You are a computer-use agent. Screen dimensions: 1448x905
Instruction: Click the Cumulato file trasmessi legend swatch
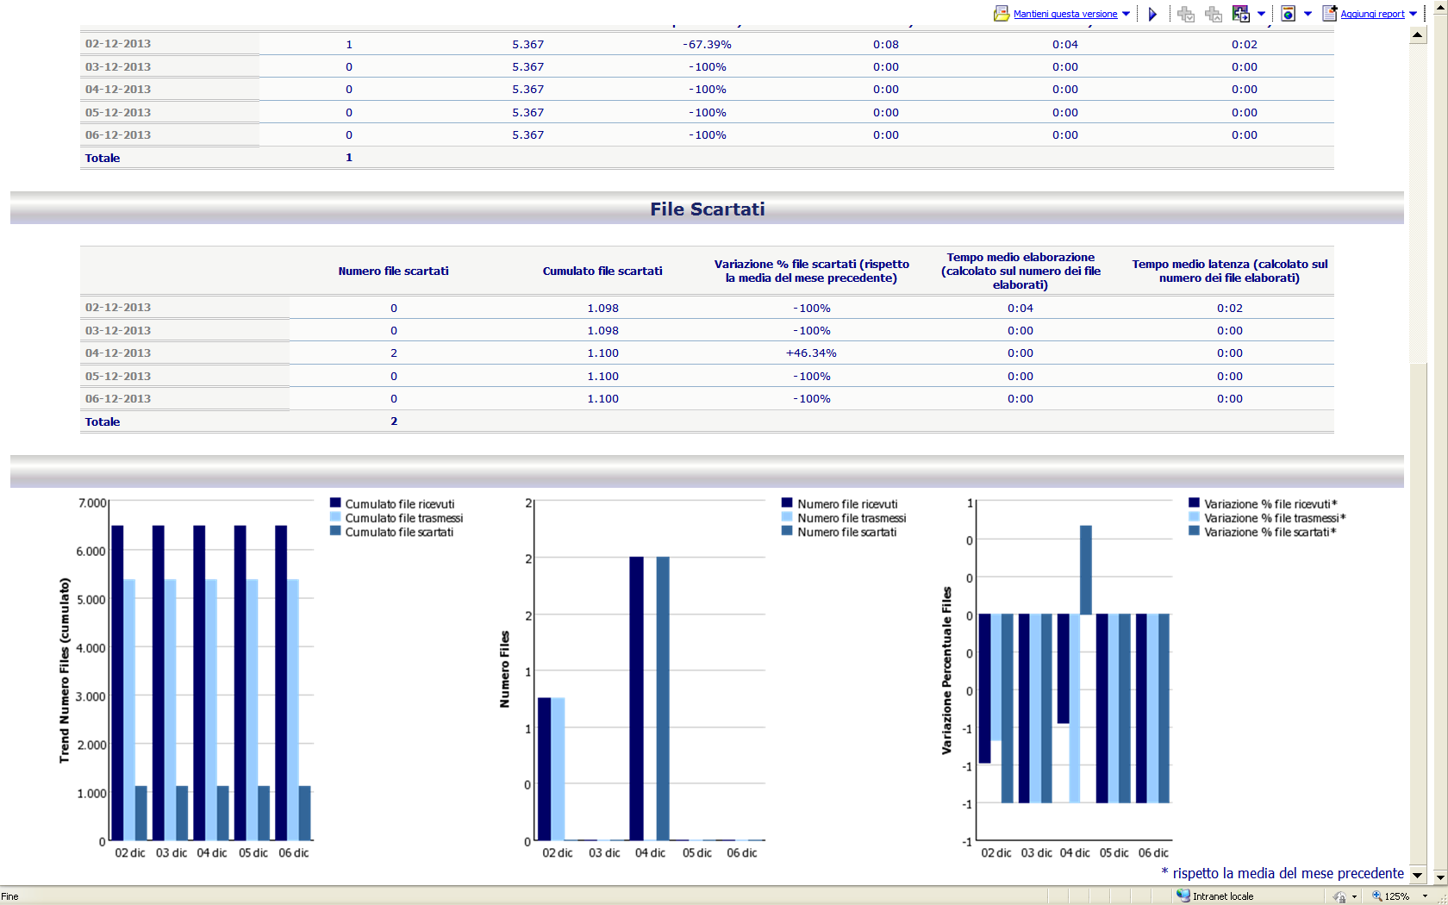click(x=335, y=517)
